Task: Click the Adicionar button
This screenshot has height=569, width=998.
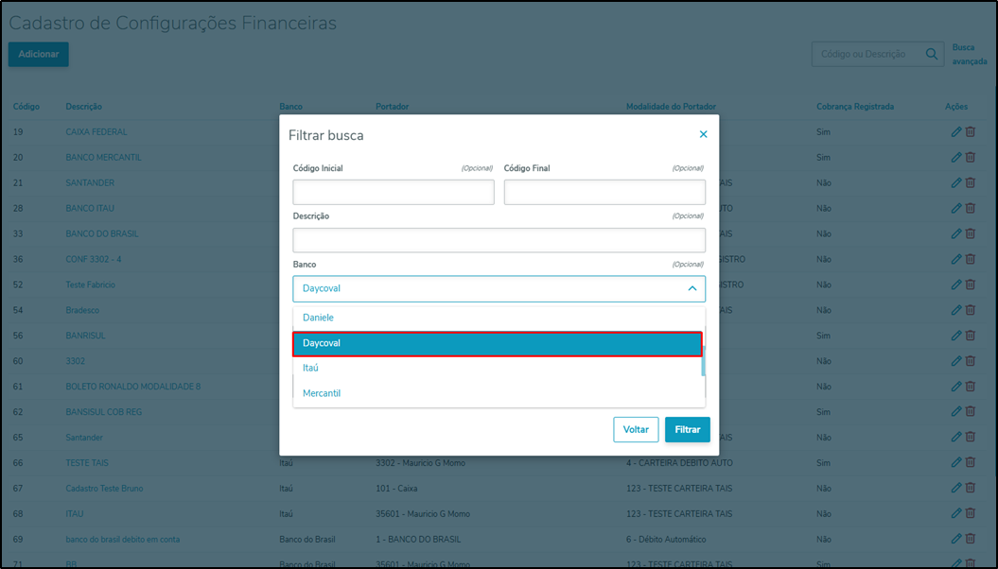Action: [x=38, y=54]
